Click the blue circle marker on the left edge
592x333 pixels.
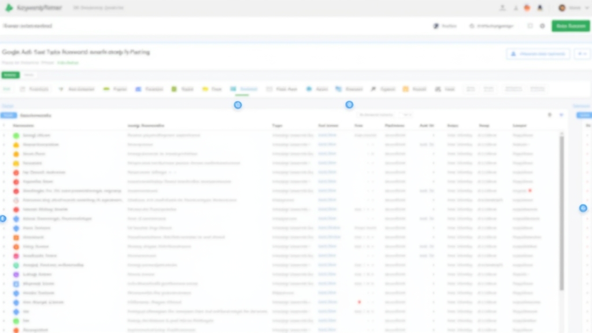pyautogui.click(x=2, y=219)
